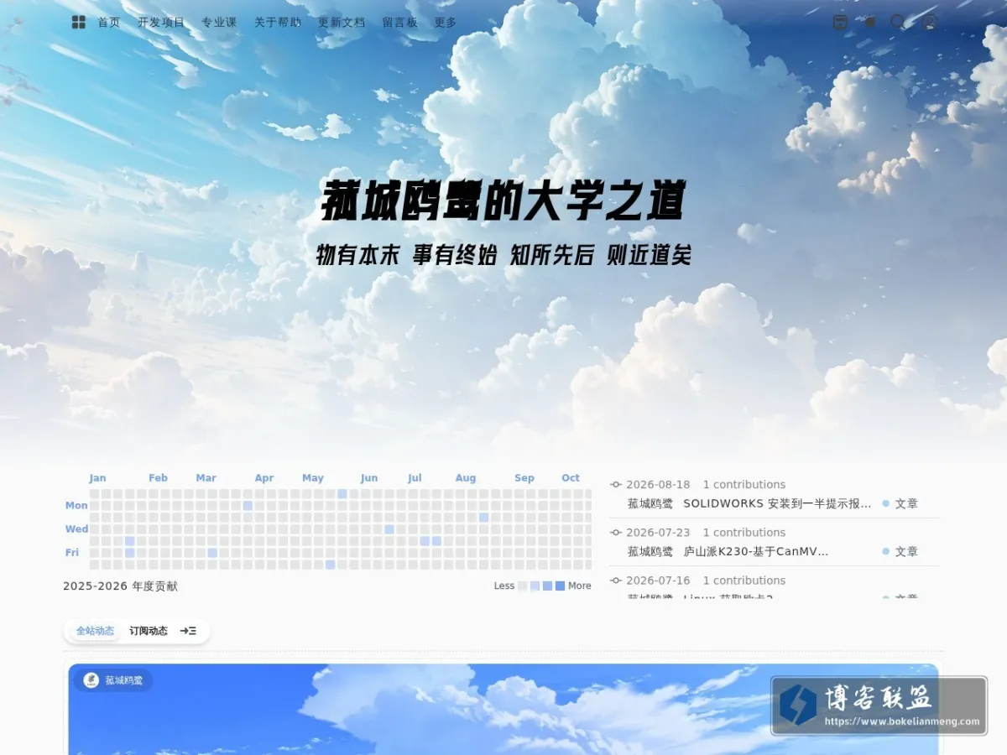Click the Apr month label on heatmap
Image resolution: width=1007 pixels, height=755 pixels.
coord(264,478)
